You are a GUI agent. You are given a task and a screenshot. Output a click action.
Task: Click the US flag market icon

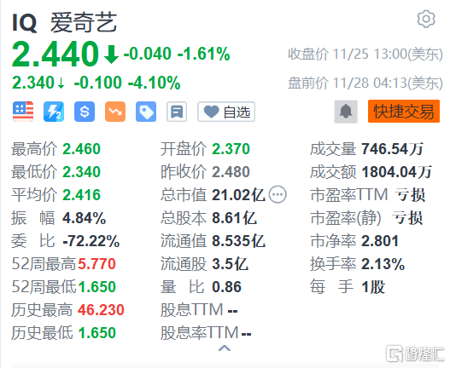tap(23, 112)
